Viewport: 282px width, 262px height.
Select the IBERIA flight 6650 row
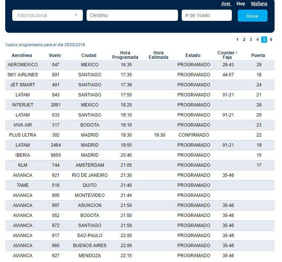click(x=140, y=155)
